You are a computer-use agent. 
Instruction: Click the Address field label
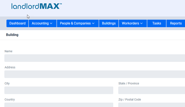click(10, 67)
